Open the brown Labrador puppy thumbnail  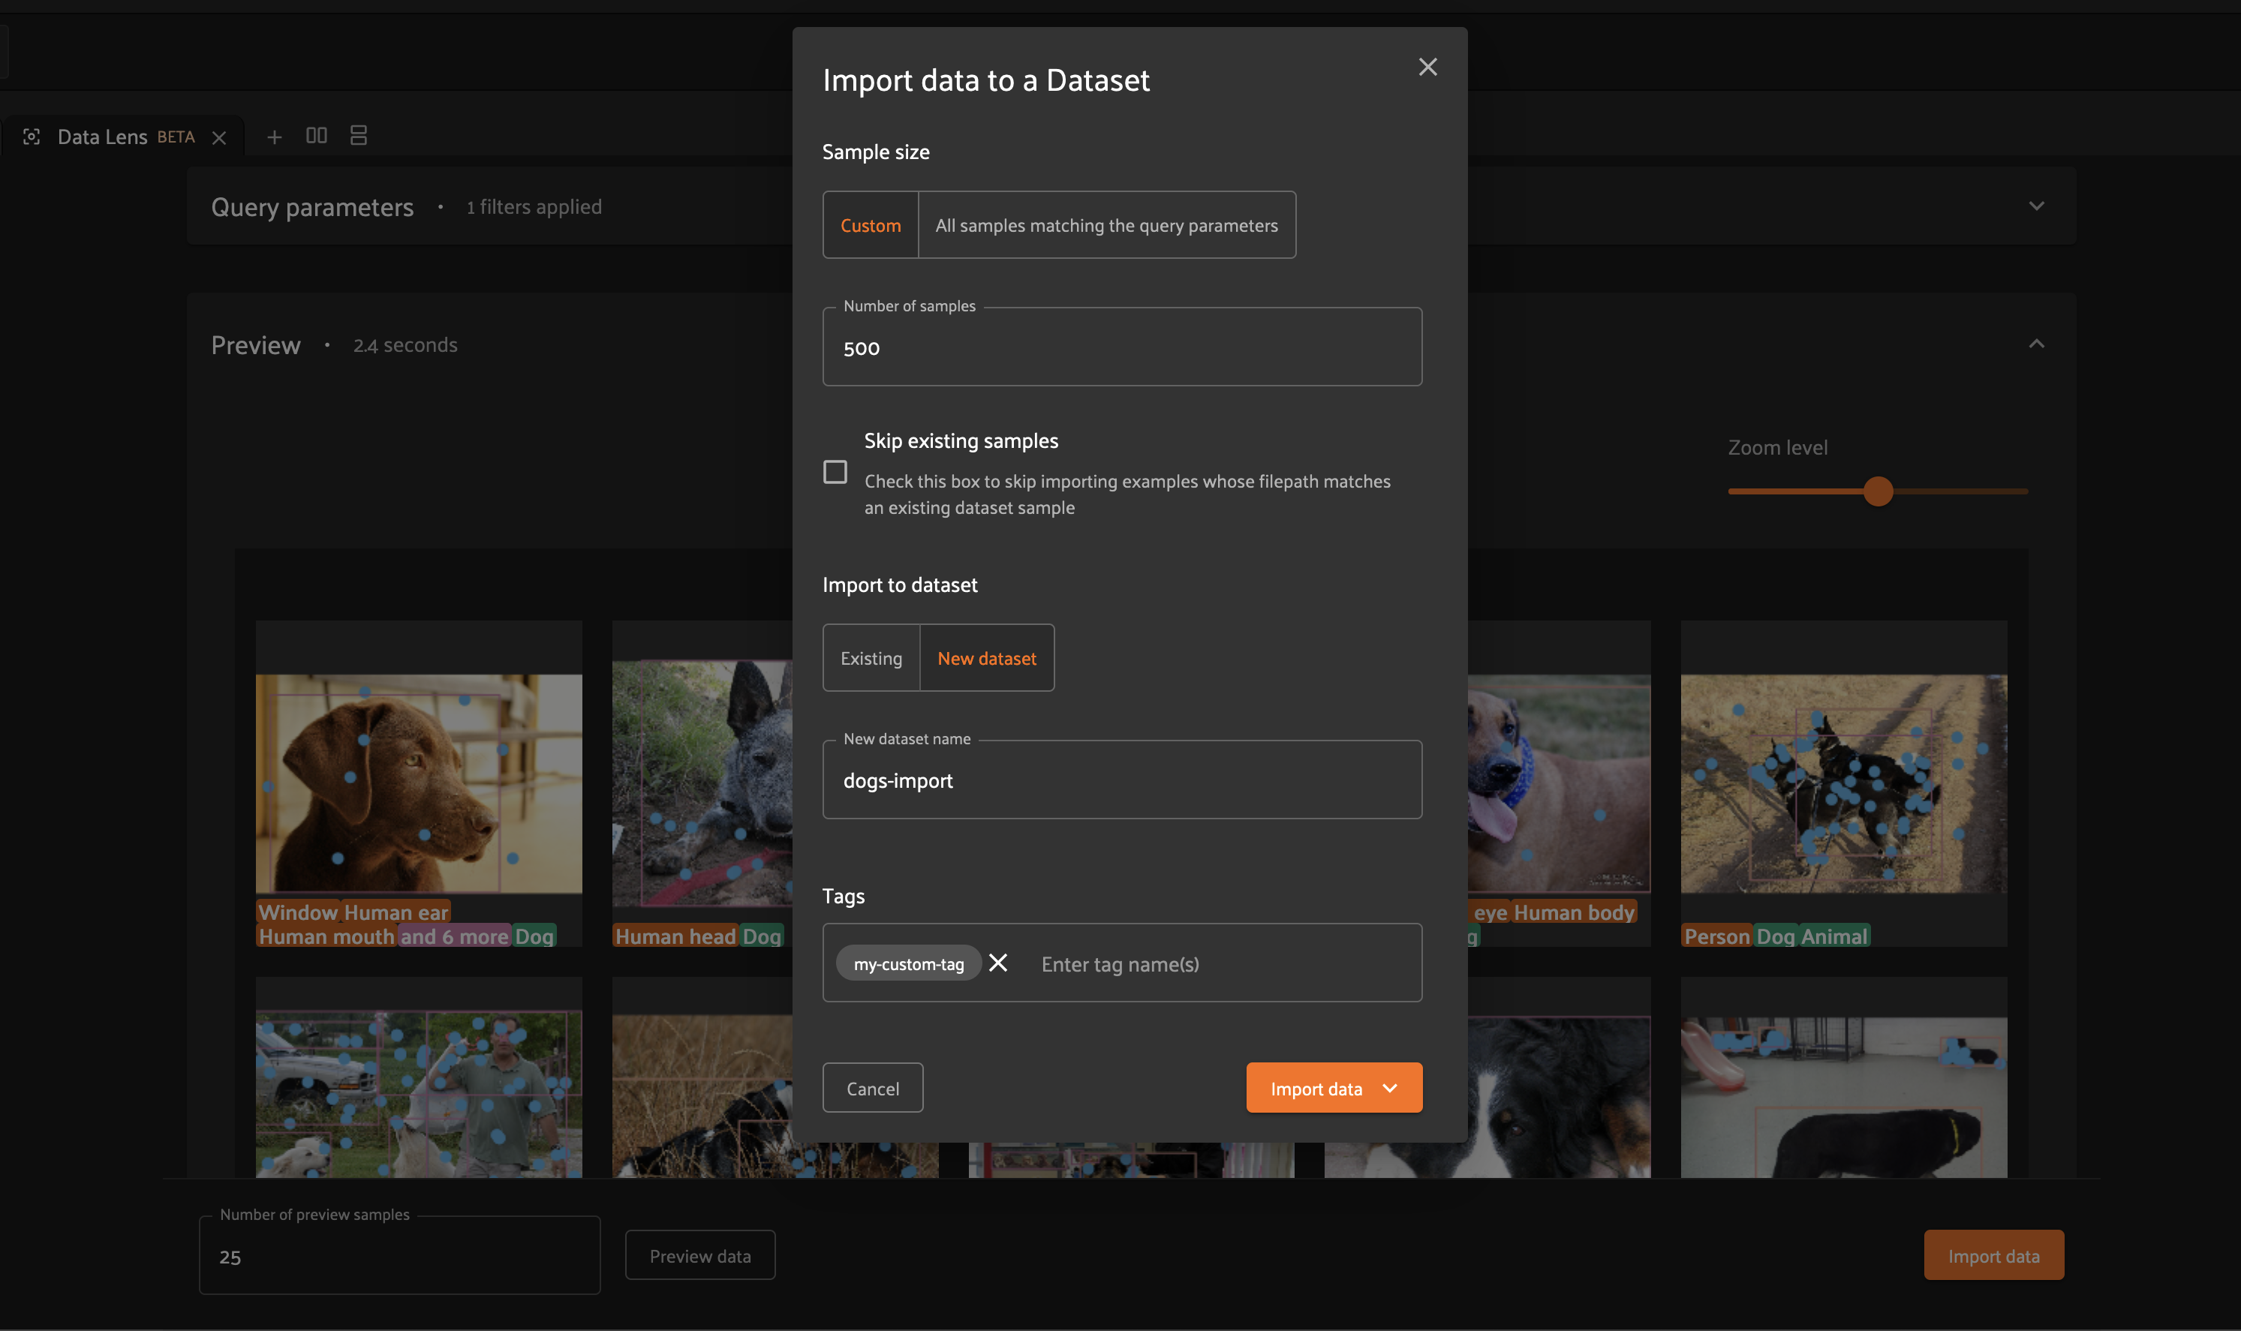418,784
